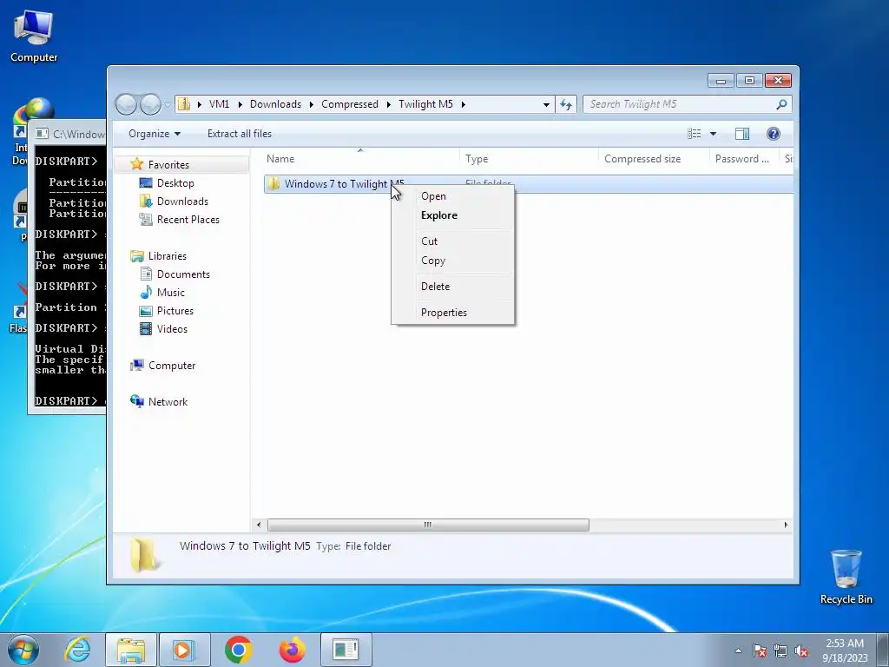The width and height of the screenshot is (889, 667).
Task: Open Desktop in the navigation pane
Action: click(x=175, y=183)
